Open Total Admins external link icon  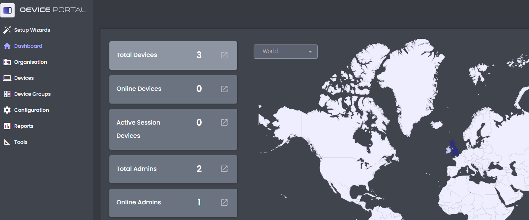(224, 169)
